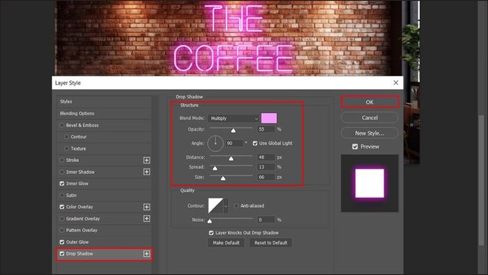Image resolution: width=488 pixels, height=275 pixels.
Task: Click the Make Default button
Action: tap(227, 243)
